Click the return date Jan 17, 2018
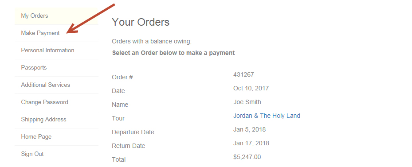Image resolution: width=412 pixels, height=167 pixels. click(251, 144)
